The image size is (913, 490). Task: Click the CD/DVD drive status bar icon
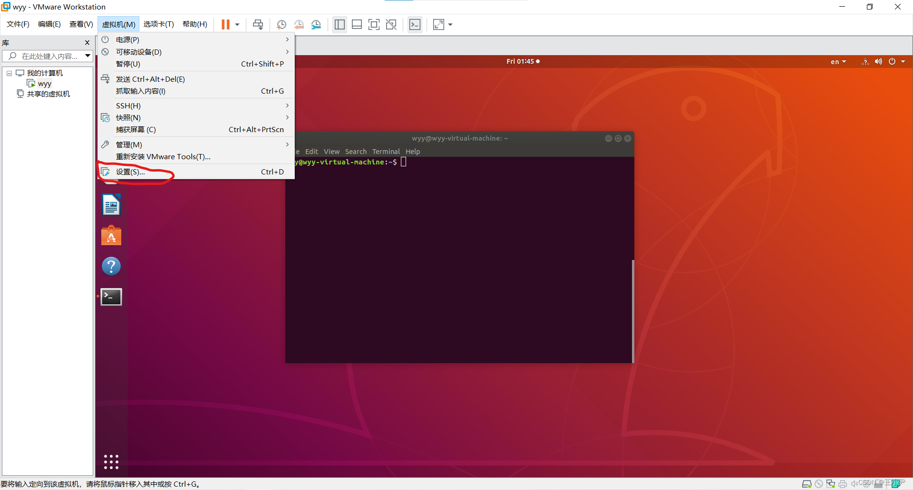coord(818,484)
